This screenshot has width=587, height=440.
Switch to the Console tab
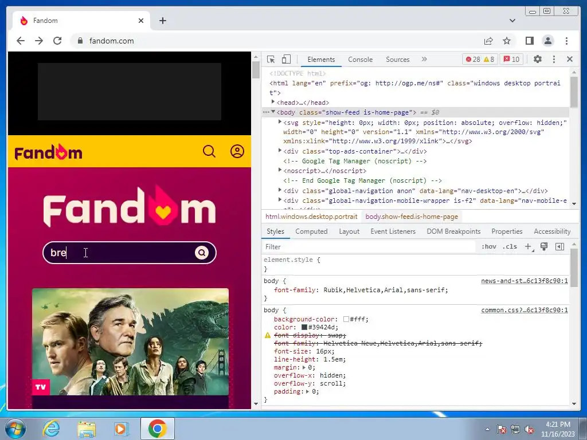point(360,60)
